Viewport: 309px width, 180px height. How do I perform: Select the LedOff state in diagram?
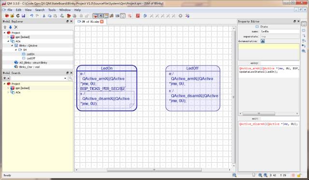193,88
